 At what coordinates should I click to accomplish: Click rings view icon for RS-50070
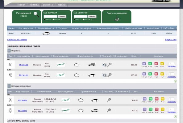tap(10, 100)
